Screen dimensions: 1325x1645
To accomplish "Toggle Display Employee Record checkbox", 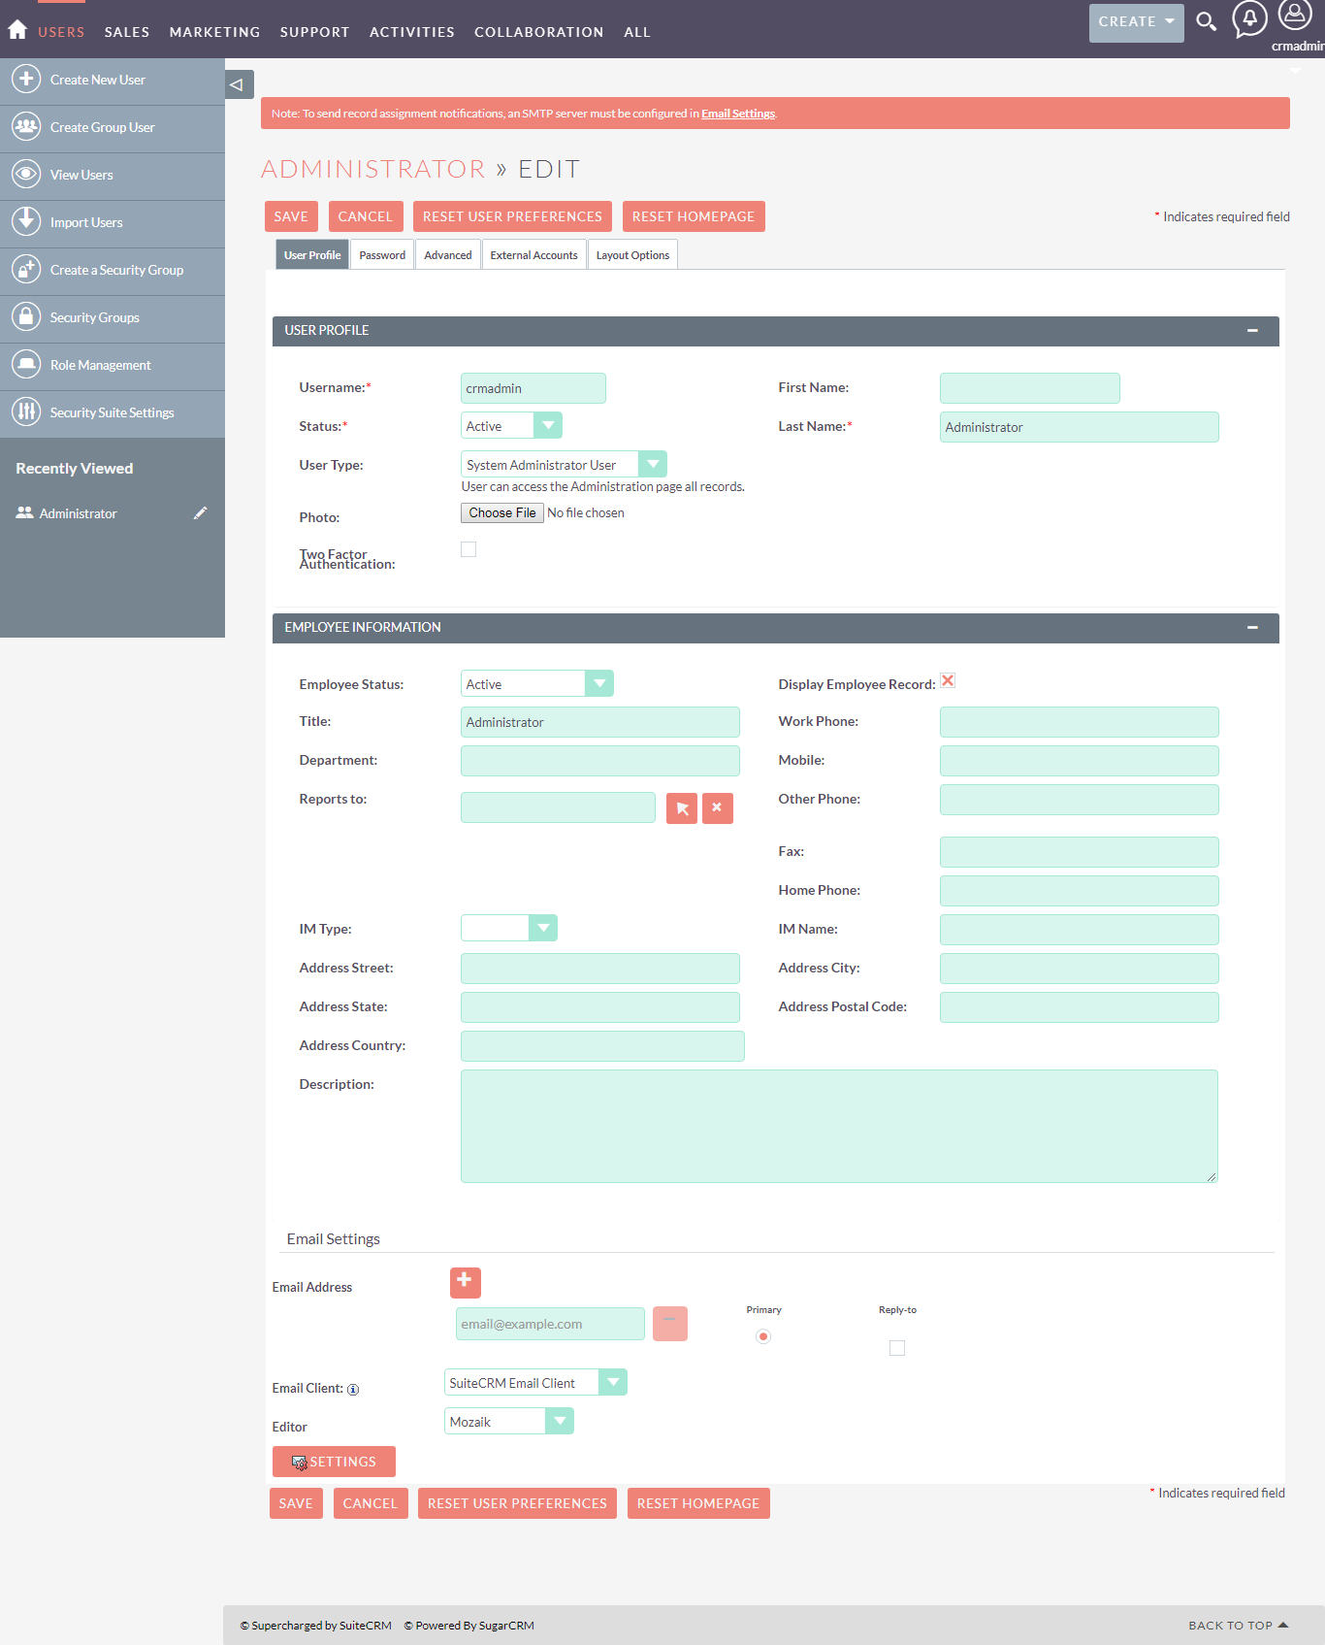I will (x=948, y=680).
